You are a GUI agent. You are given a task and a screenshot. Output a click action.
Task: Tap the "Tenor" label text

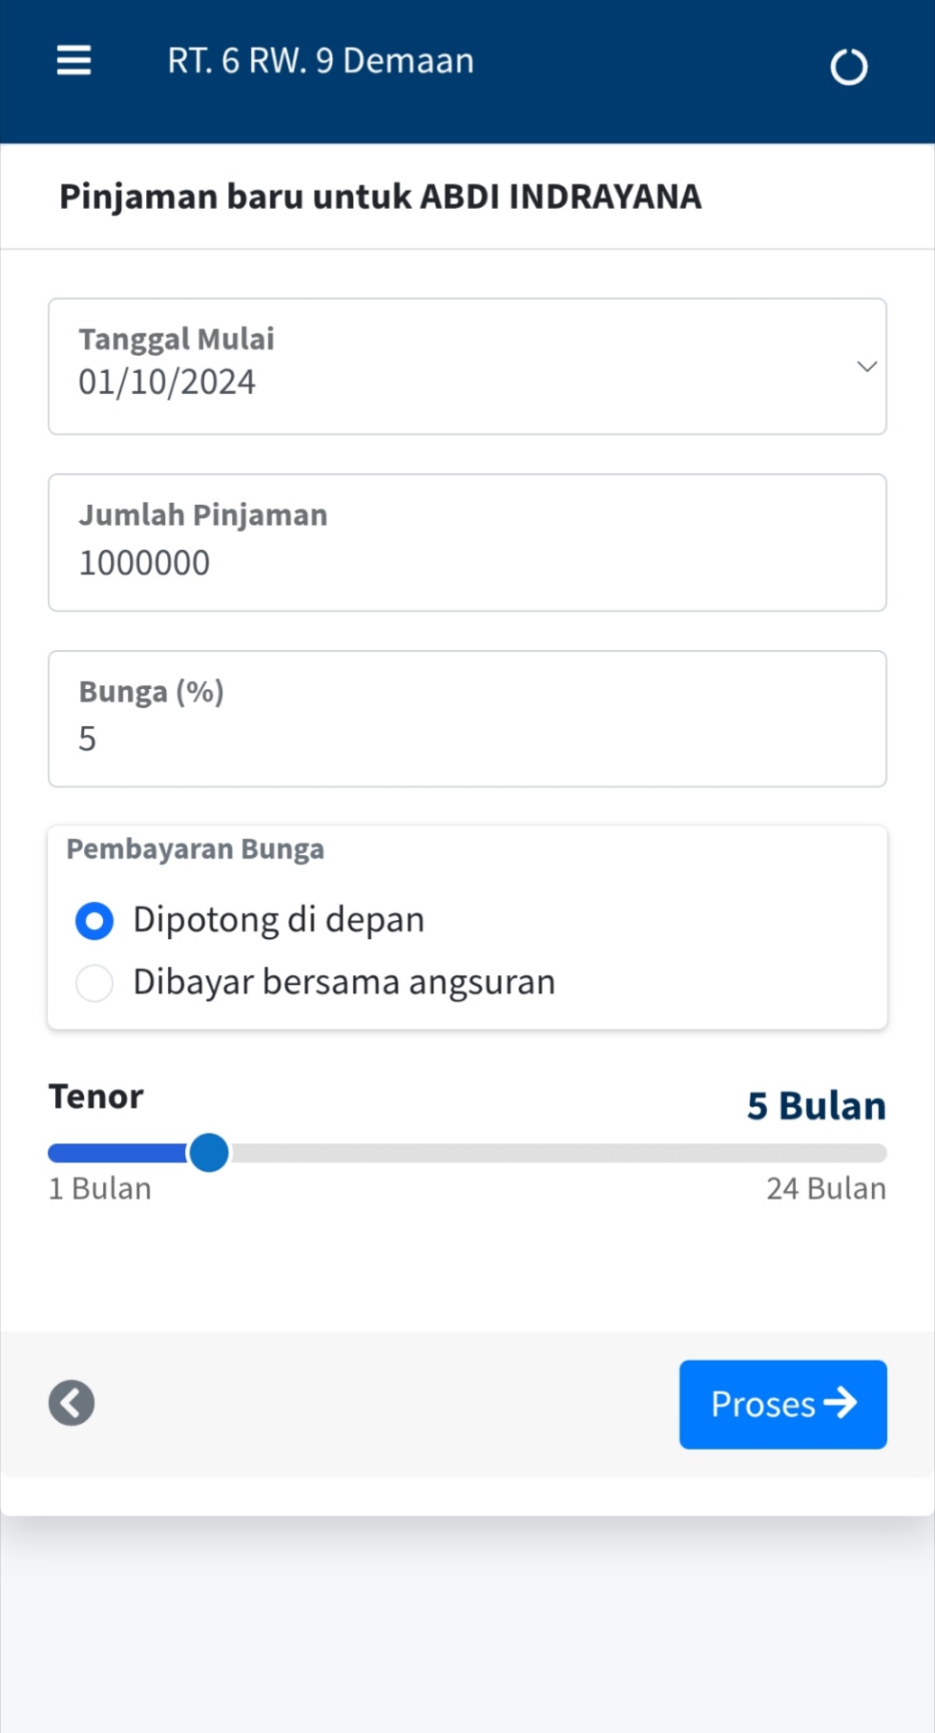click(x=96, y=1097)
